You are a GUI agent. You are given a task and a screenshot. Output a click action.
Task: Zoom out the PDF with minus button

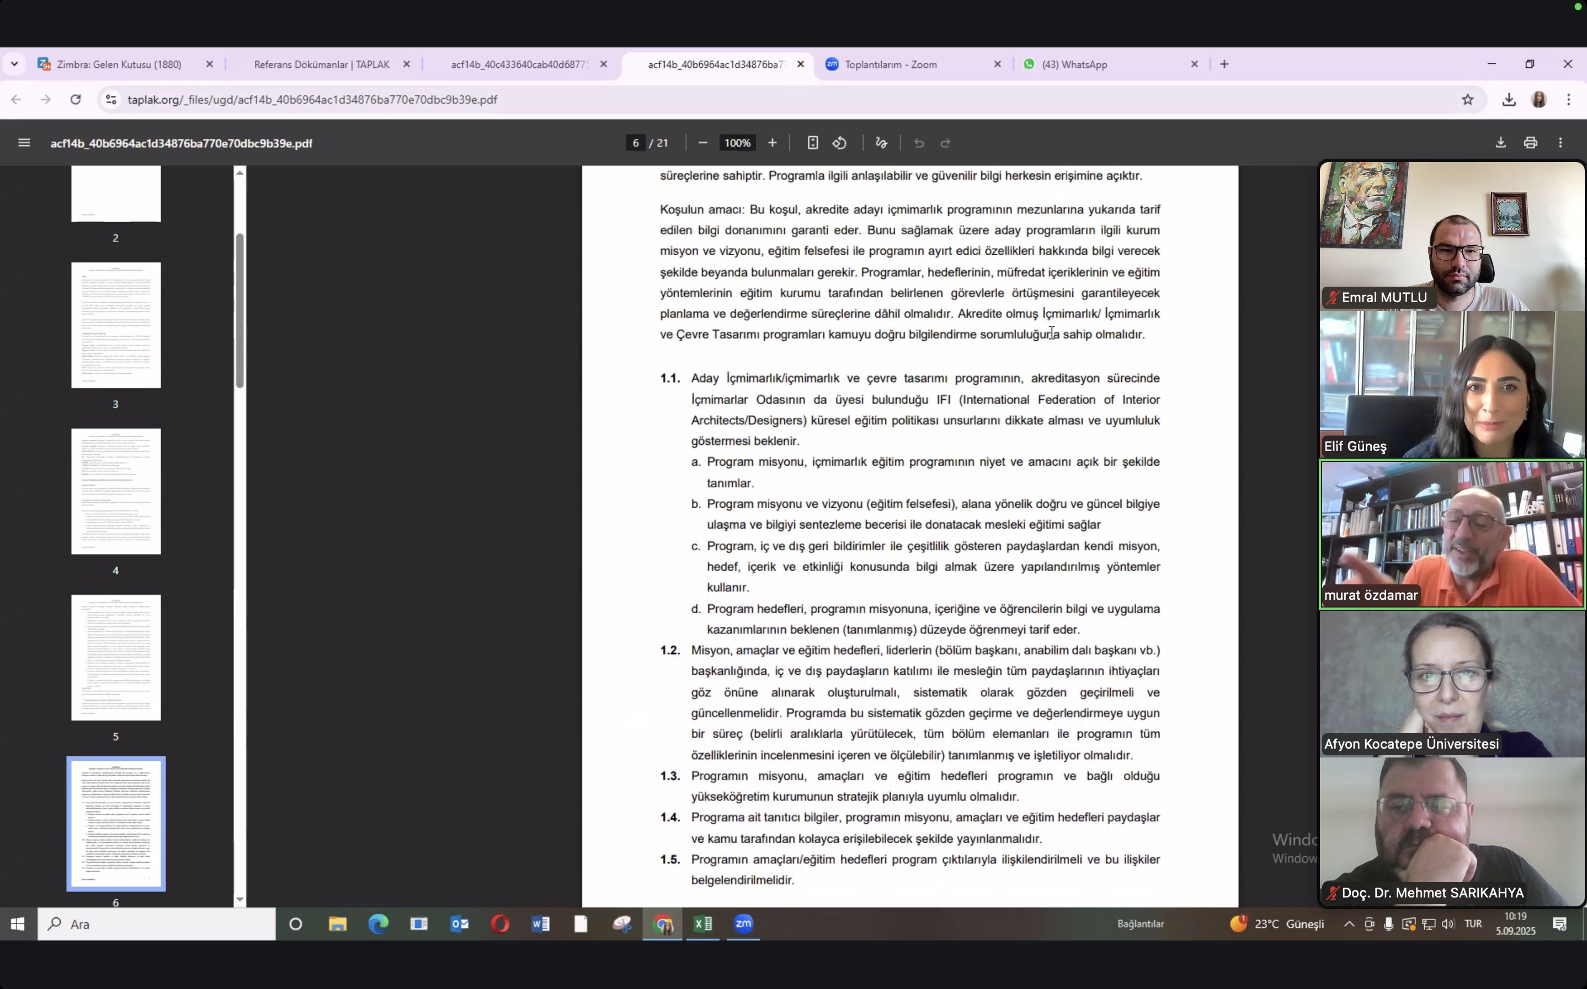[x=702, y=143]
